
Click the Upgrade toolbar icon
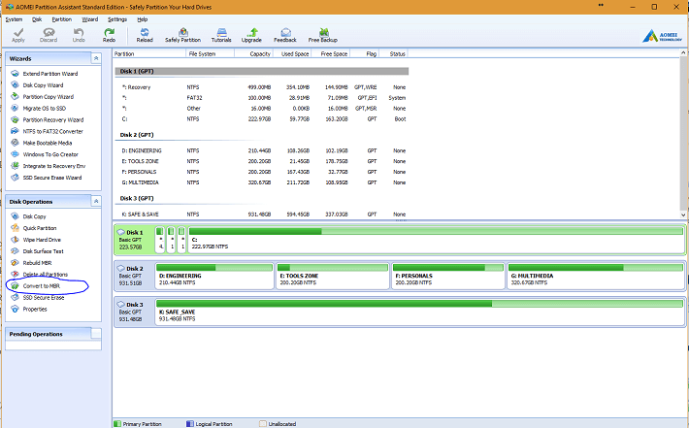[x=251, y=35]
